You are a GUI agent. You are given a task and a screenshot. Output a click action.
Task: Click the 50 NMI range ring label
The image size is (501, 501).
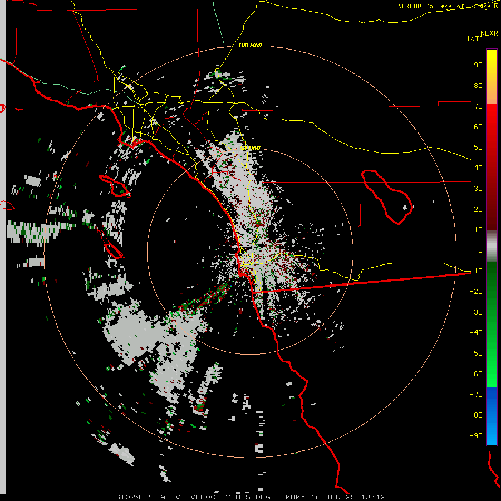[x=250, y=148]
